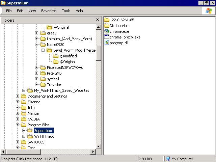216x162 pixels.
Task: Select the Elsanna folder icon
Action: pyautogui.click(x=24, y=102)
